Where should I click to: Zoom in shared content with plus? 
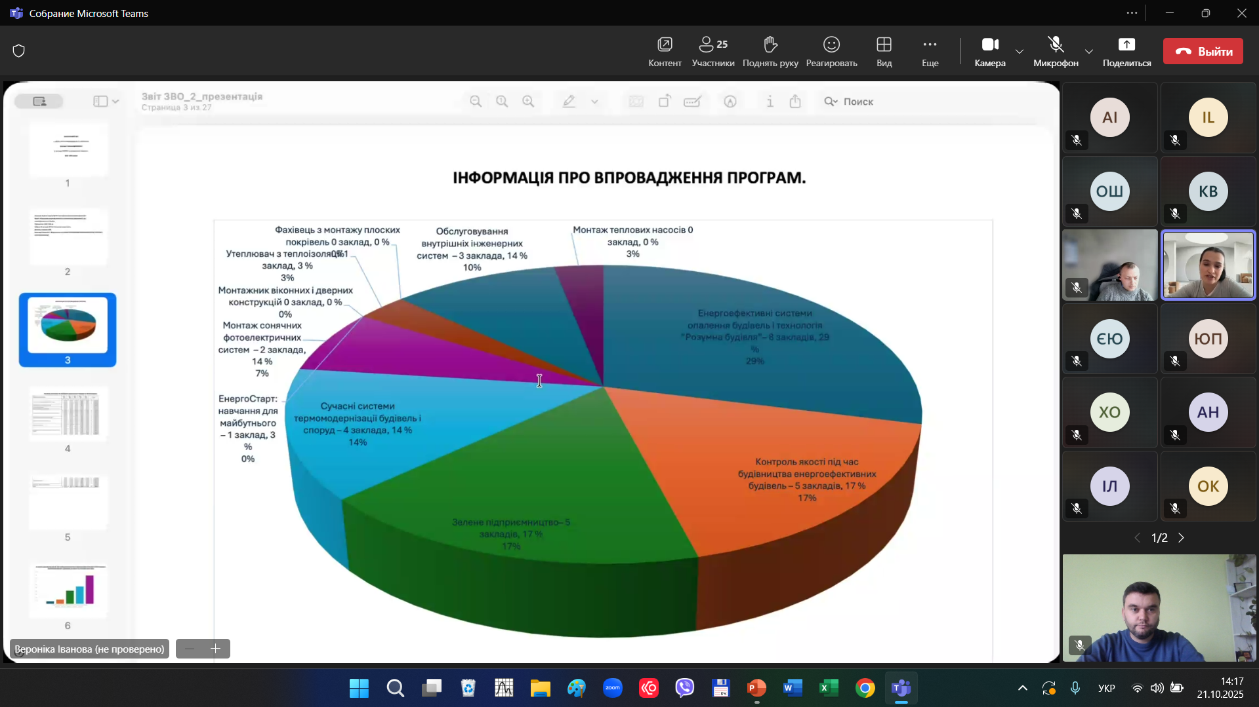pyautogui.click(x=215, y=649)
